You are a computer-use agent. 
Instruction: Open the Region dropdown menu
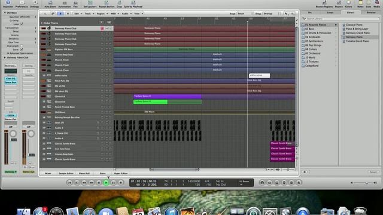point(102,14)
